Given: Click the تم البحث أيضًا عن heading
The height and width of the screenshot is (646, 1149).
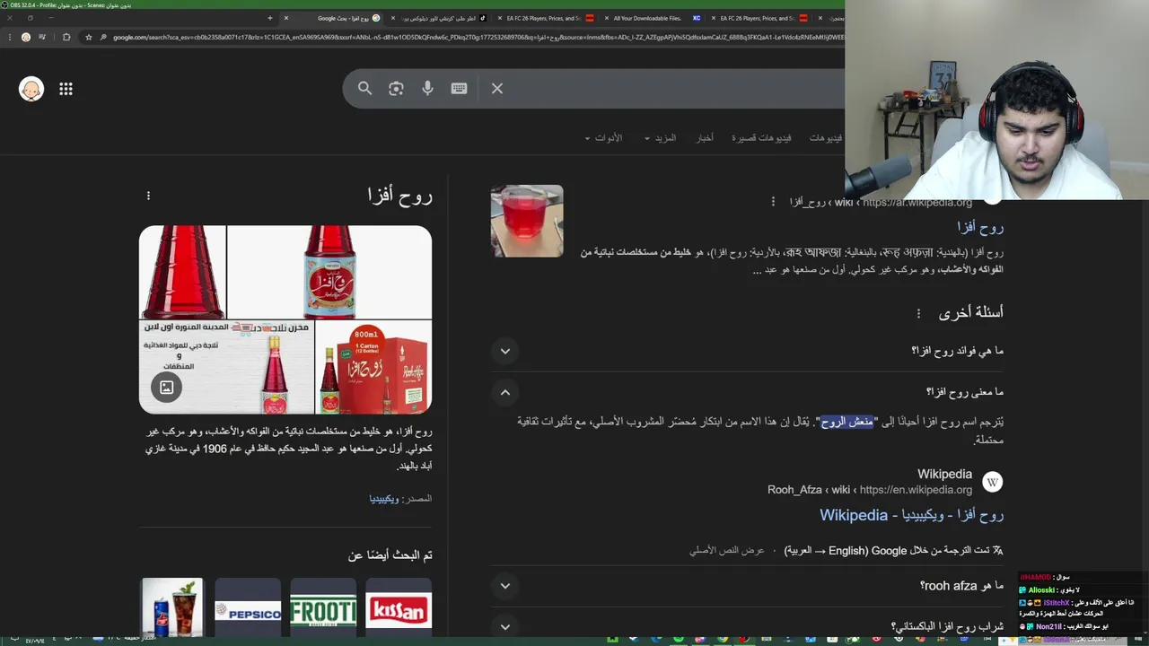Looking at the screenshot, I should pyautogui.click(x=390, y=555).
